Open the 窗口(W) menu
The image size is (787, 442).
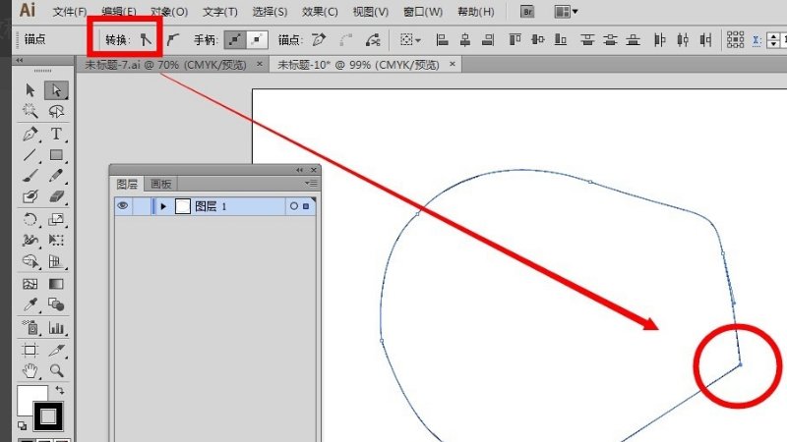[x=423, y=12]
